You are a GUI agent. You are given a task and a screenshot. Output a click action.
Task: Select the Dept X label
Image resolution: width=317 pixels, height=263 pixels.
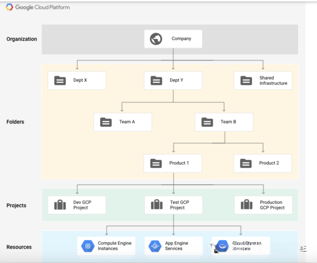click(80, 80)
